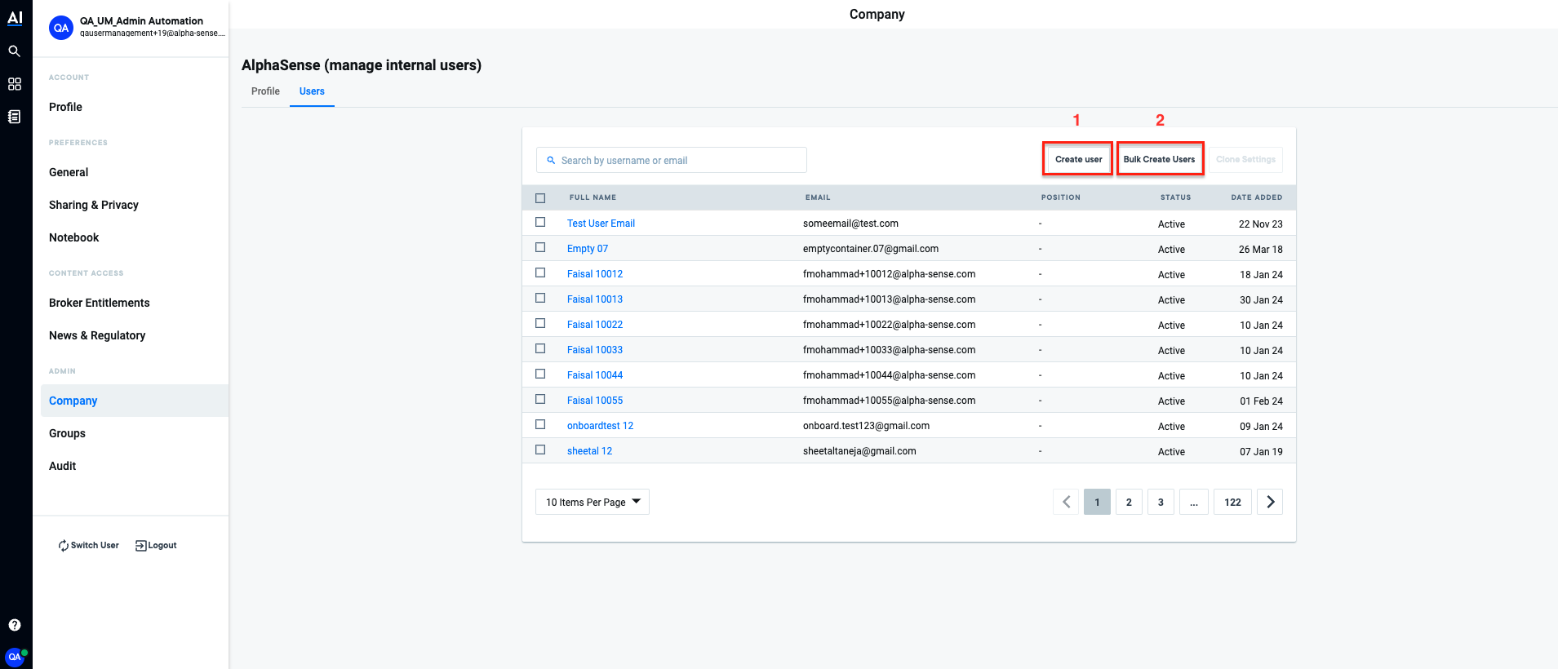Go to the previous page arrow
Viewport: 1558px width, 669px height.
[x=1066, y=502]
